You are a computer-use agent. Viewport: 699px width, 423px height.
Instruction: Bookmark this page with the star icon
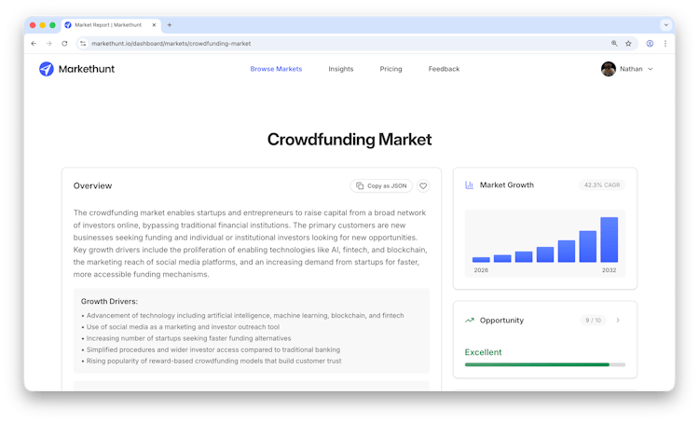tap(628, 44)
